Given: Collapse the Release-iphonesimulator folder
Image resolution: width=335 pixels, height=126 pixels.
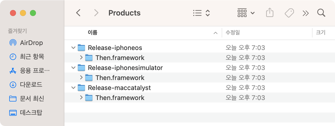Looking at the screenshot, I should click(x=73, y=67).
